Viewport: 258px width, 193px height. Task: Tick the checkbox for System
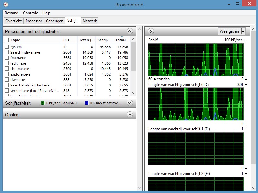(x=6, y=47)
